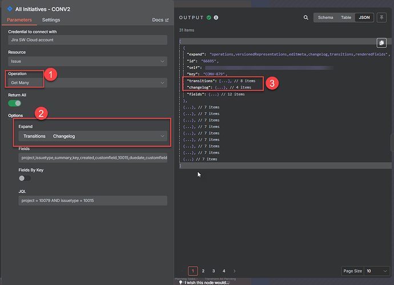Switch to the Settings tab

(x=51, y=20)
